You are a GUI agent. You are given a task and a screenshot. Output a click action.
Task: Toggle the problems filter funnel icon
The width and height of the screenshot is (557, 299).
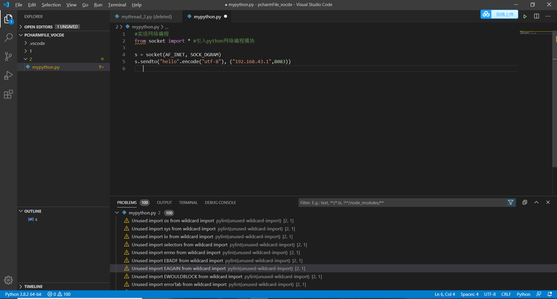click(511, 203)
